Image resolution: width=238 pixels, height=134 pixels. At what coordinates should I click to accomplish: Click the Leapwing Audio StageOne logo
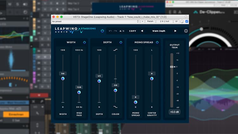75,30
